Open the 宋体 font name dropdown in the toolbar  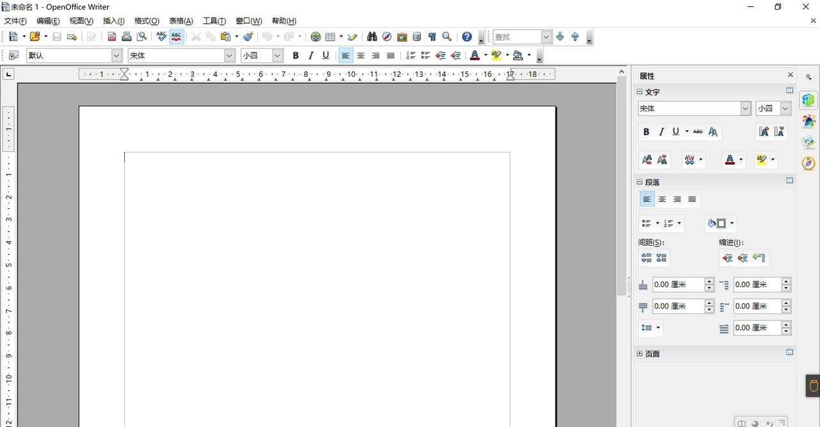coord(229,56)
